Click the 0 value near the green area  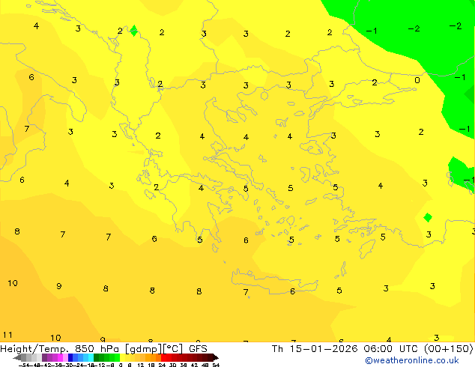417,80
